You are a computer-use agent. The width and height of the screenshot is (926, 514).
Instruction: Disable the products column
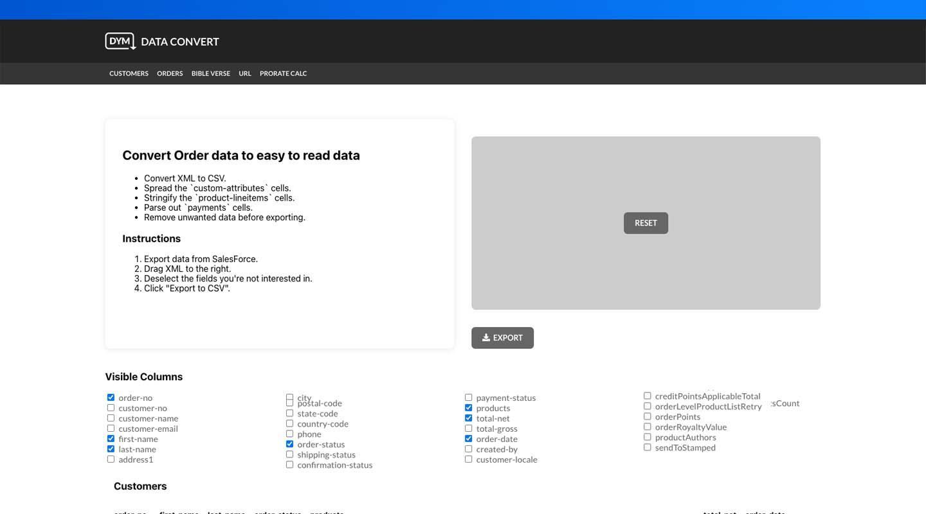coord(468,407)
